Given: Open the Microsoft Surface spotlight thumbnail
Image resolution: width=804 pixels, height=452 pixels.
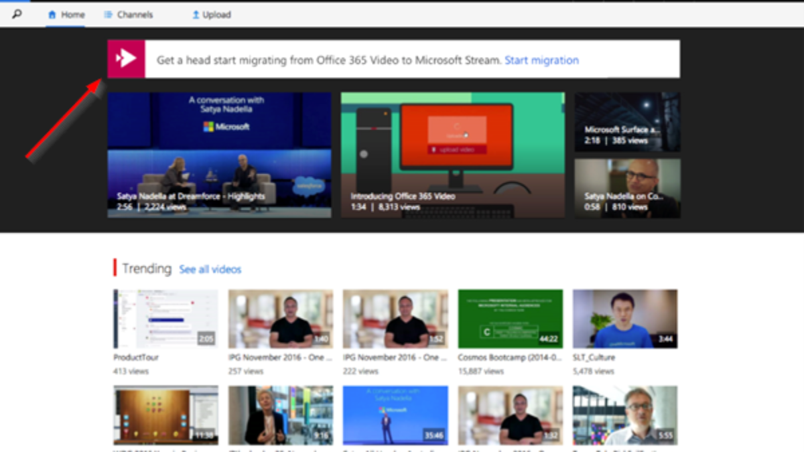Looking at the screenshot, I should tap(627, 122).
